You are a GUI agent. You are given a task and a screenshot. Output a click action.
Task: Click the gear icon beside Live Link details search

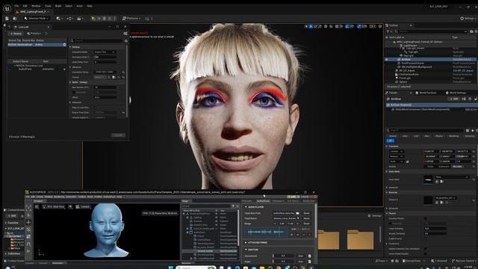[126, 40]
